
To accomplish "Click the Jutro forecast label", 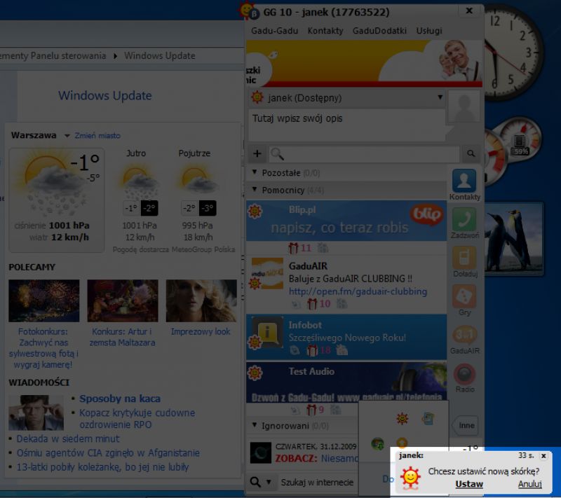I will click(x=136, y=153).
